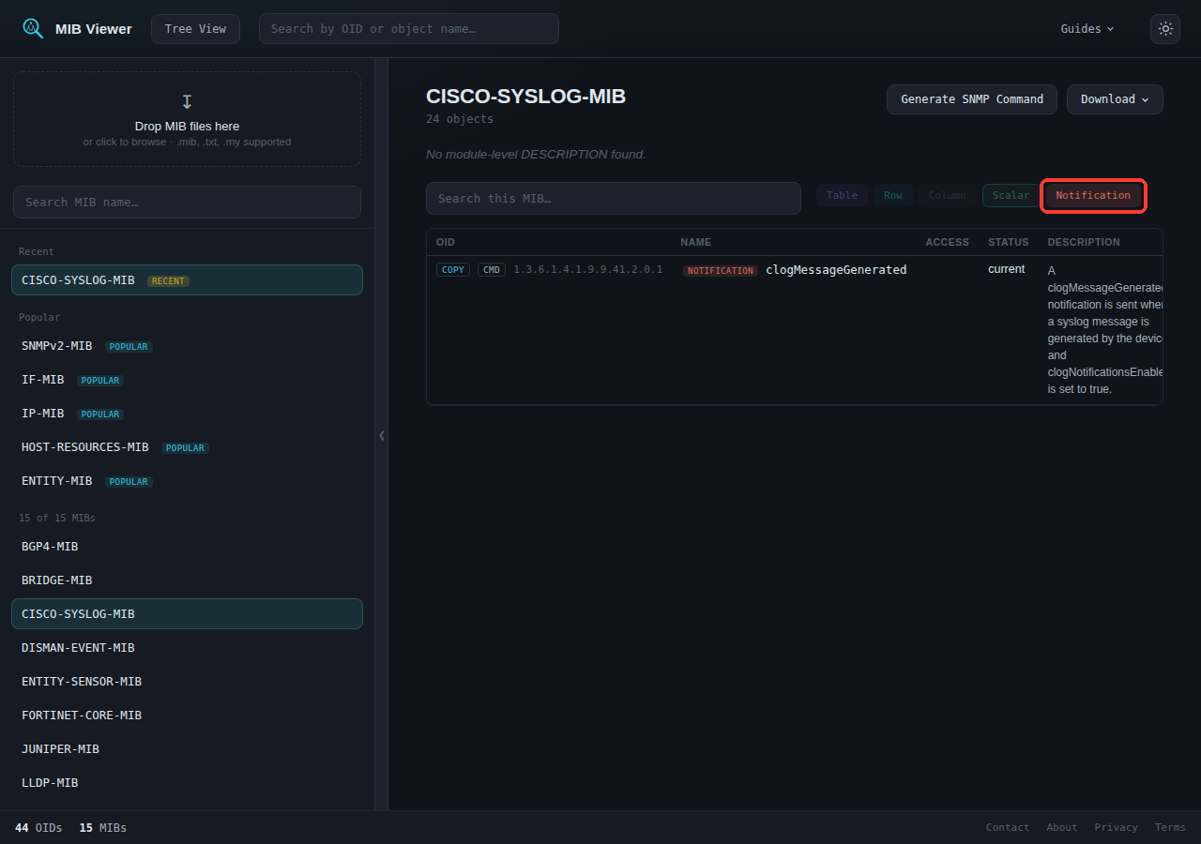This screenshot has width=1201, height=844.
Task: Open HOST-RESOURCES-MIB in the sidebar
Action: (187, 447)
